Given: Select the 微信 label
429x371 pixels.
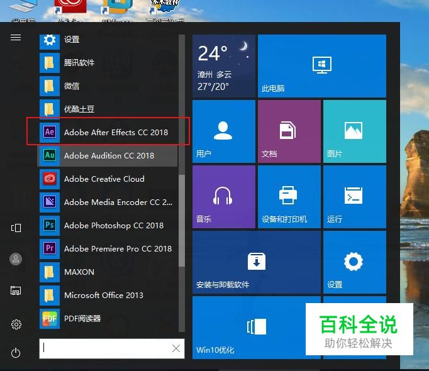Looking at the screenshot, I should tap(72, 86).
